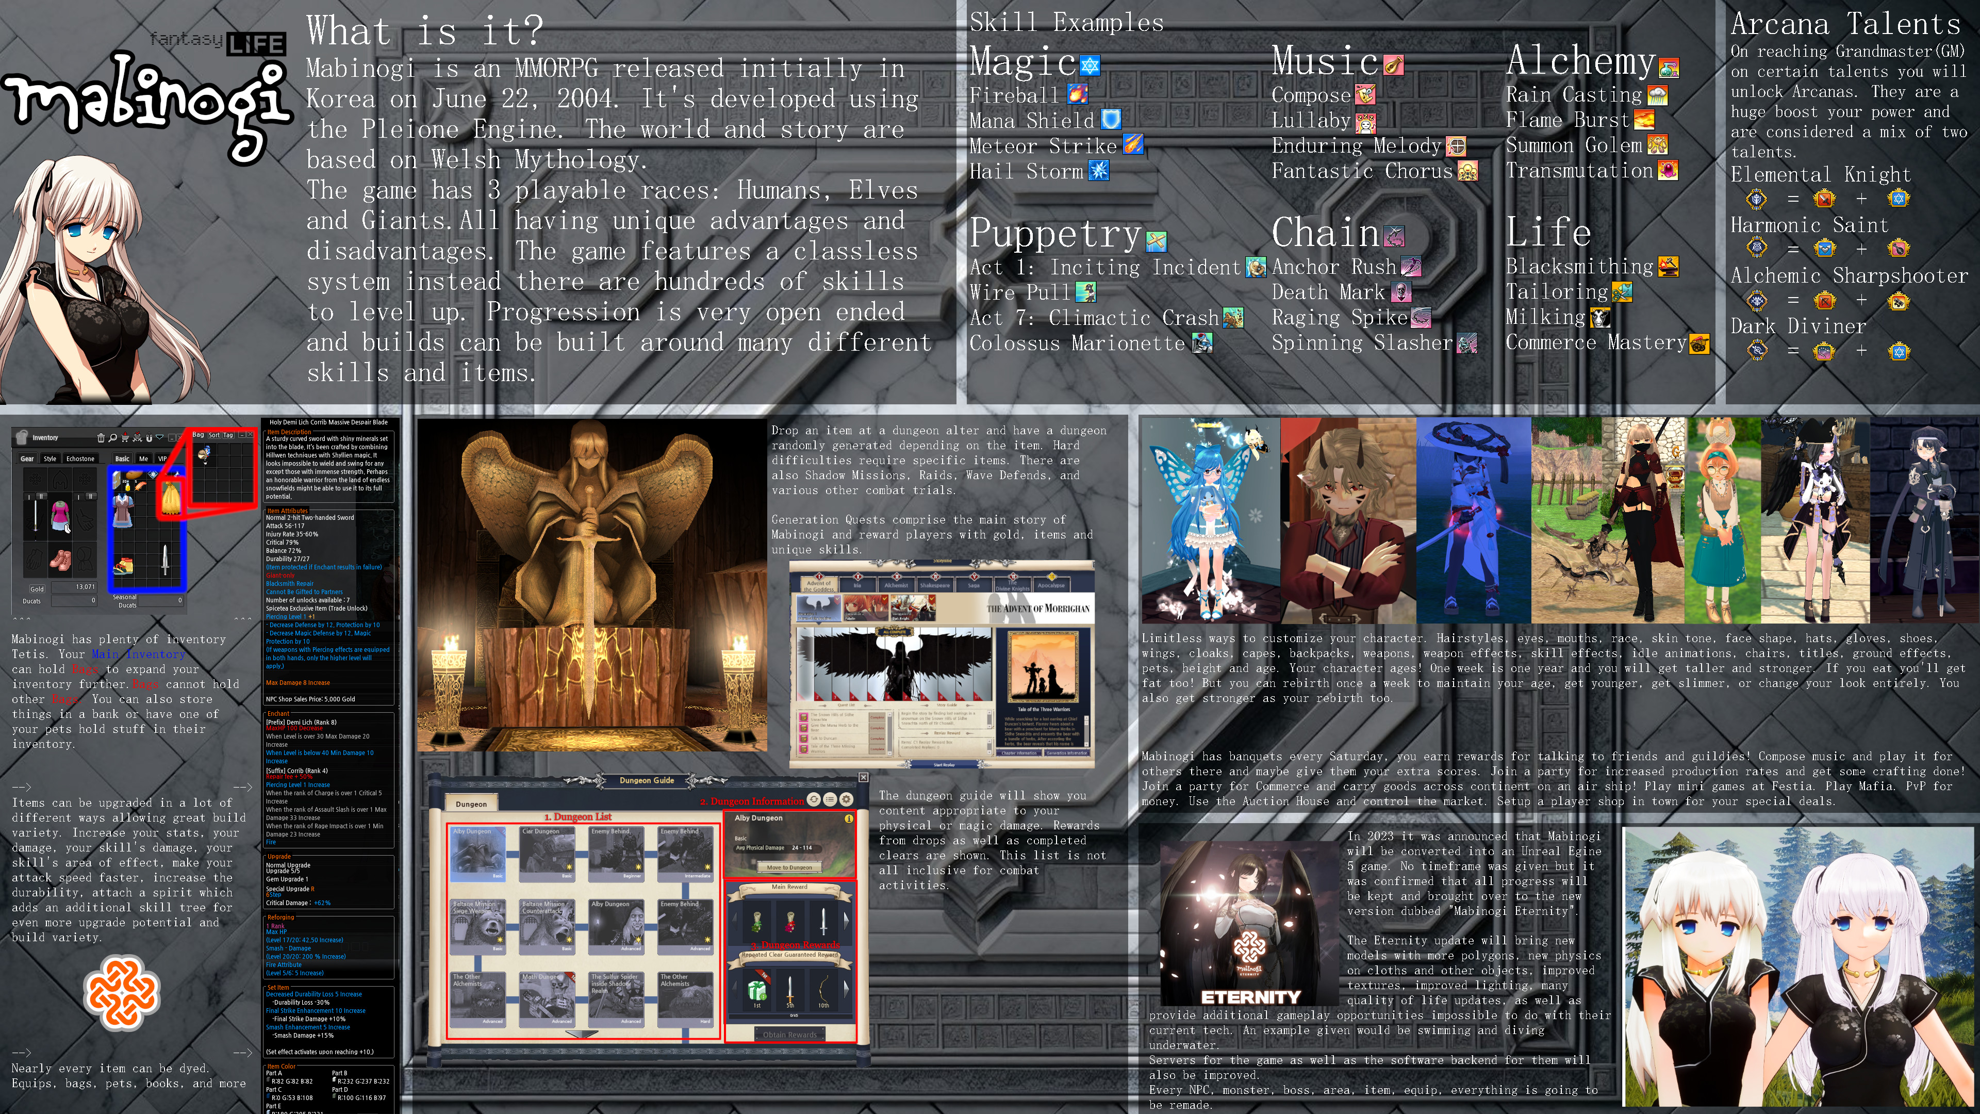Expand the dungeon list down arrow
1980x1114 pixels.
582,1034
